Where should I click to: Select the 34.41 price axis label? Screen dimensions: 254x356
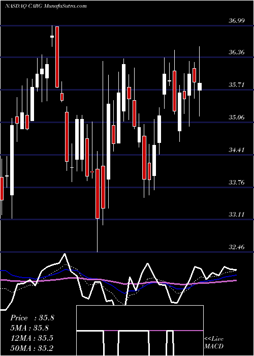237,150
